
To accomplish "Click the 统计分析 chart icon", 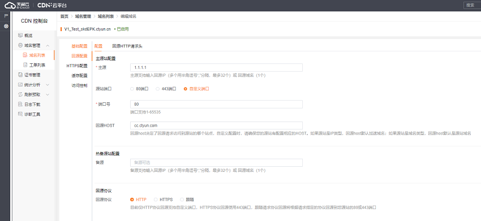I will [x=20, y=85].
